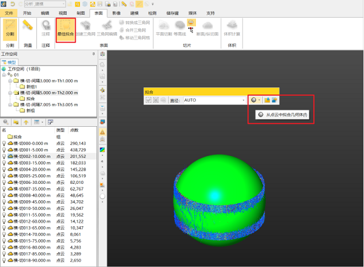
Task: Switch to the 建模 ribbon tab
Action: tap(134, 13)
